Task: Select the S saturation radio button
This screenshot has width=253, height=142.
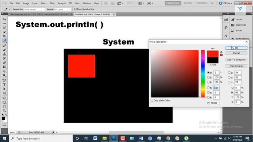Action: [x=208, y=77]
